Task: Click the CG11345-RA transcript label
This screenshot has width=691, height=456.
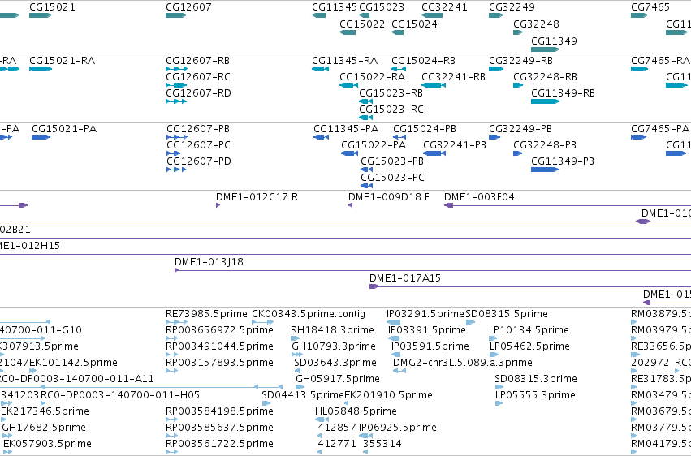Action: [344, 60]
